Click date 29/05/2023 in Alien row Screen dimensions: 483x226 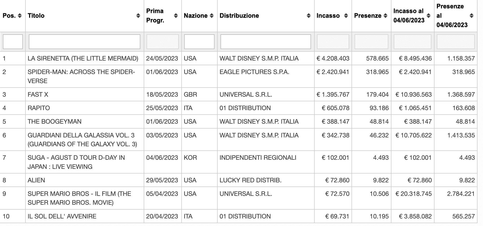tap(162, 180)
